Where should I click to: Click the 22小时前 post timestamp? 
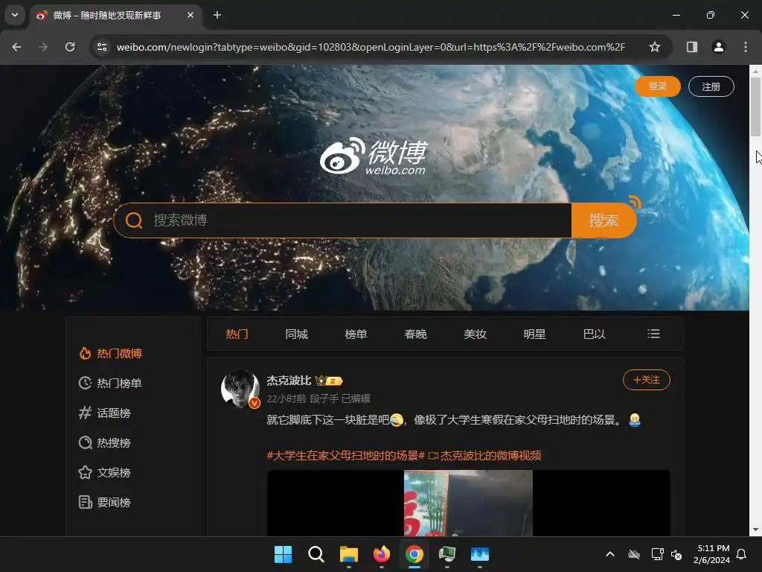286,399
